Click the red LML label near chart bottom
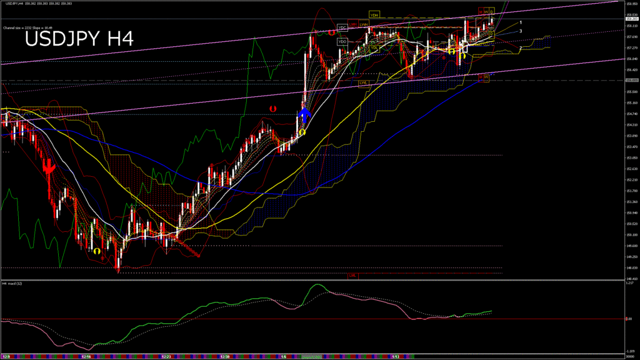This screenshot has width=640, height=360. pos(352,274)
